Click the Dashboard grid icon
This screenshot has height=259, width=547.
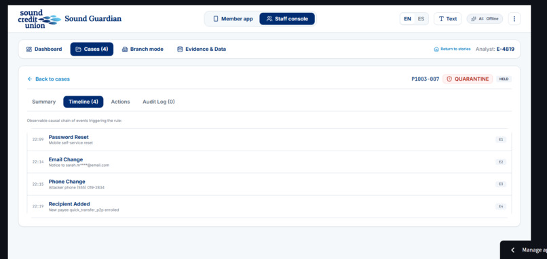[29, 49]
